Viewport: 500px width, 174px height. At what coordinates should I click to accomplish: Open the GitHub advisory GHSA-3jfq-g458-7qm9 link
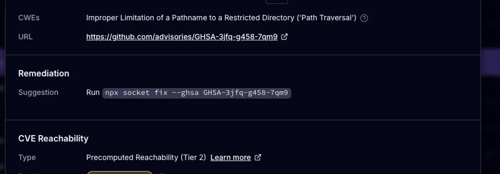182,37
